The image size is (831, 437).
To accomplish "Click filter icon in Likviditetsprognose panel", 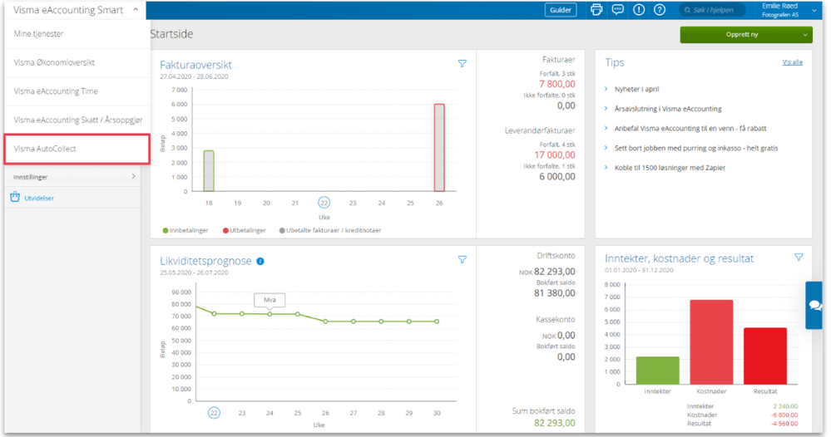I will pyautogui.click(x=462, y=260).
